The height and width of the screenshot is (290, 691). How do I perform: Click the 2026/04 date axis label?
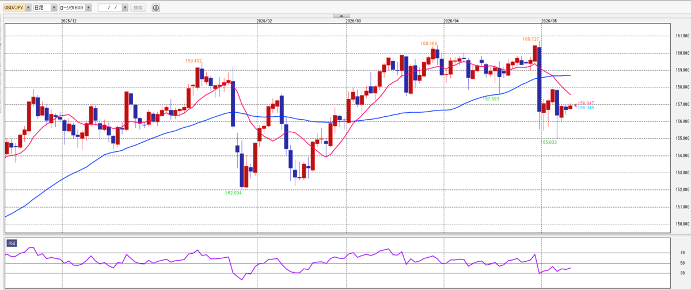click(452, 20)
